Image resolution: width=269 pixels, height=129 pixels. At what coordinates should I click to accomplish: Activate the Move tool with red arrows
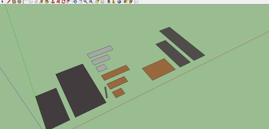coord(58,2)
